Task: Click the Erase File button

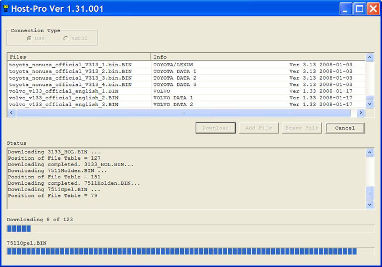Action: pos(302,128)
